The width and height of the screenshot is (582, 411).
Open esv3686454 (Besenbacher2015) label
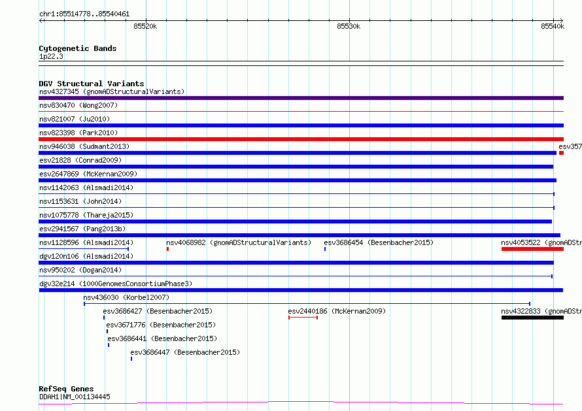(379, 242)
